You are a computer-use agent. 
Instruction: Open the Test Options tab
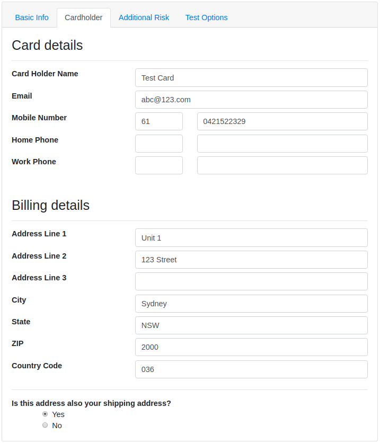coord(206,17)
